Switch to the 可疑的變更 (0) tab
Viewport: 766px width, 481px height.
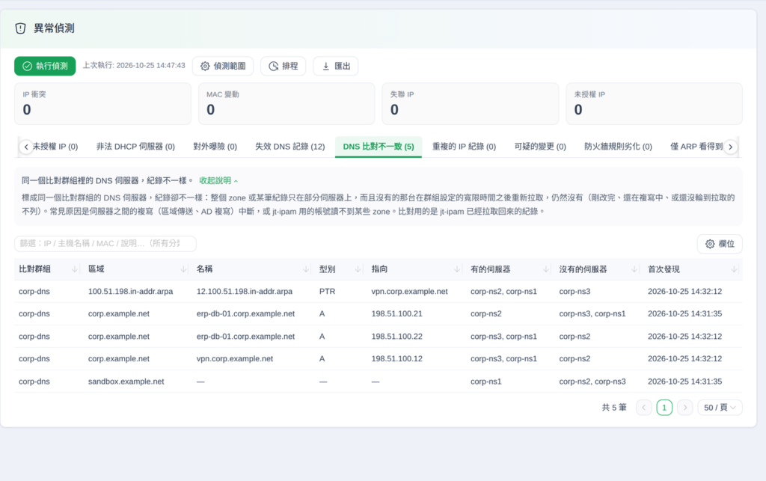(x=540, y=147)
